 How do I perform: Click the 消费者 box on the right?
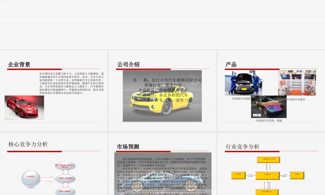coord(297,175)
